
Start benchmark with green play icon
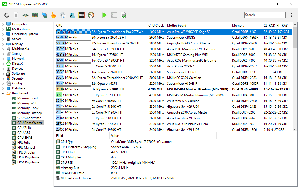[x=104, y=15]
